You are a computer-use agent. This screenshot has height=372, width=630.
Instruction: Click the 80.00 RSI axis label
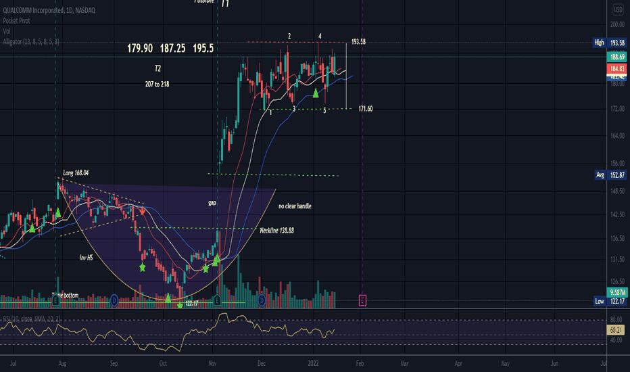point(616,320)
